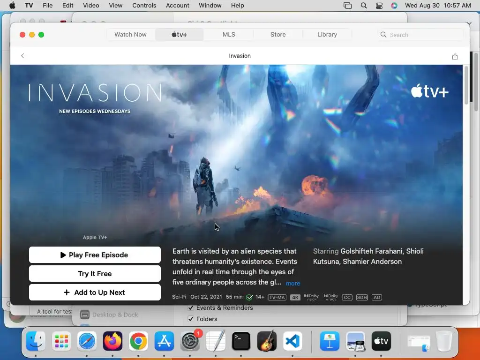Launch Google Chrome from the Dock
480x360 pixels.
coord(138,341)
